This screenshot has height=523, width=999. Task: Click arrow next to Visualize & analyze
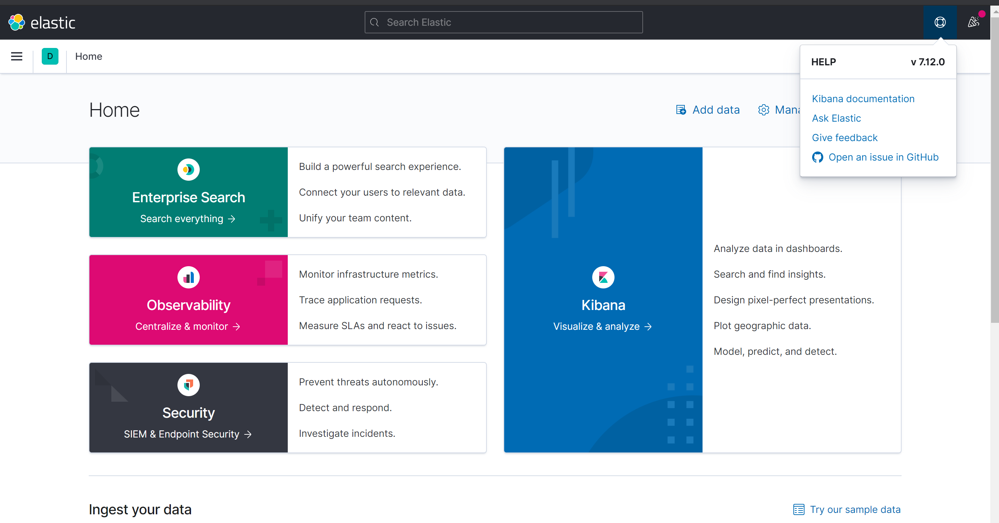coord(648,327)
